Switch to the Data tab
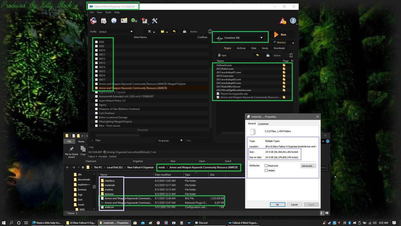This screenshot has width=401, height=226. pyautogui.click(x=253, y=48)
